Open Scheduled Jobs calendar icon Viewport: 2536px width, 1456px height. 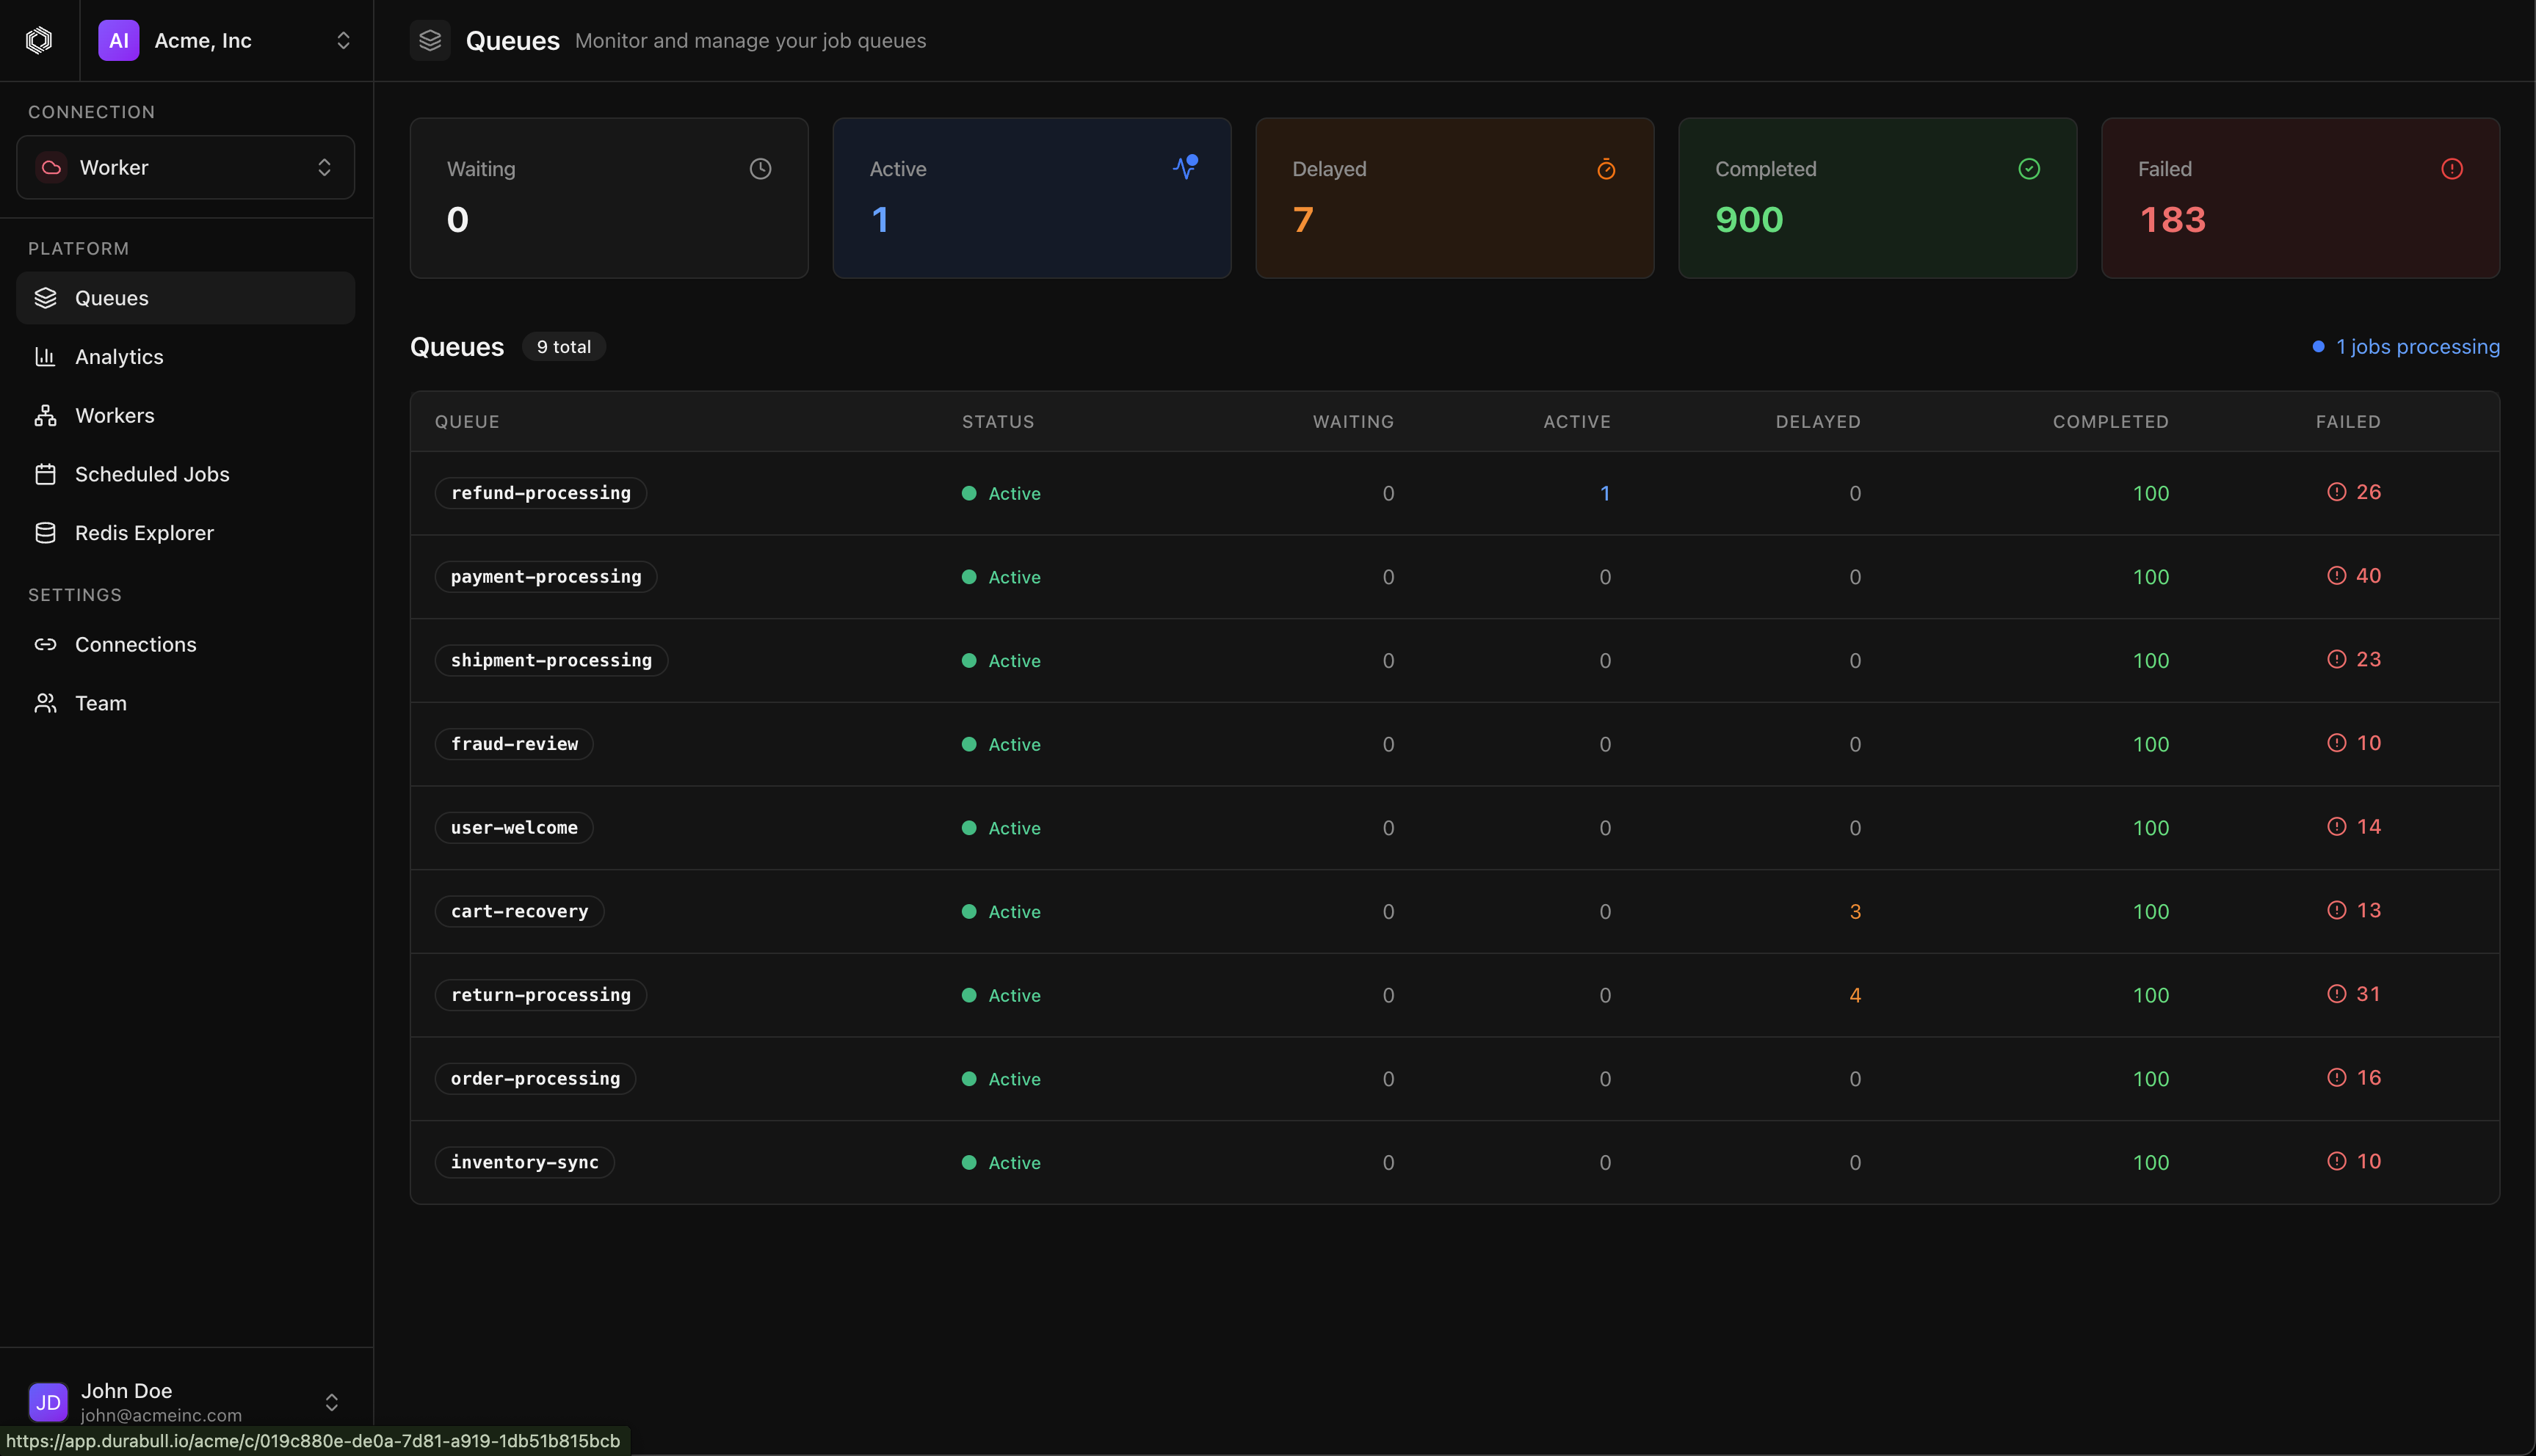(46, 473)
